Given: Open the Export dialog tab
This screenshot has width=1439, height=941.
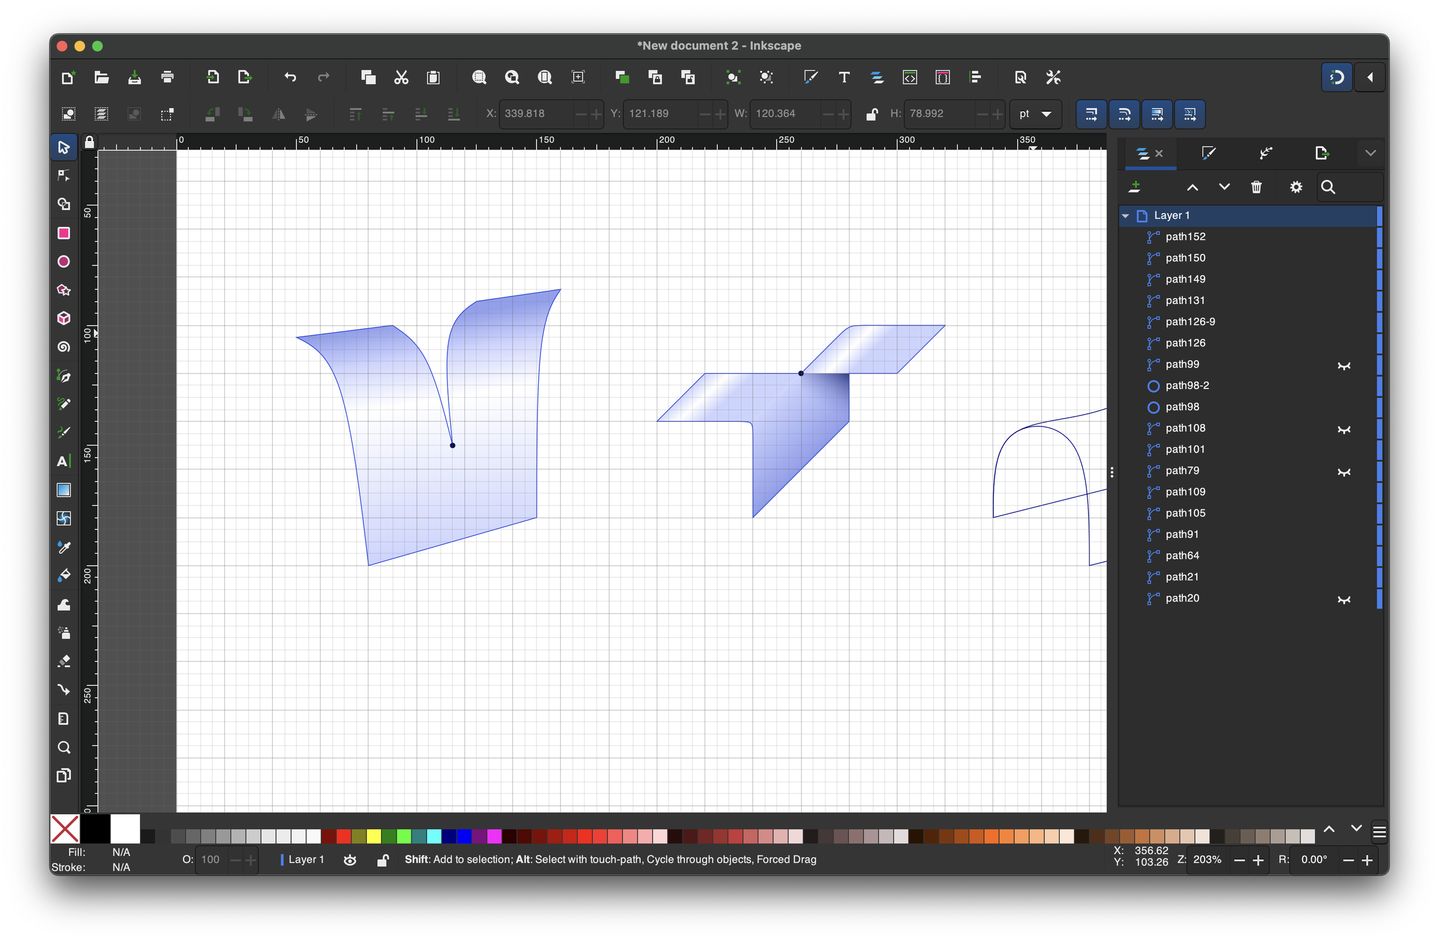Looking at the screenshot, I should point(1321,154).
